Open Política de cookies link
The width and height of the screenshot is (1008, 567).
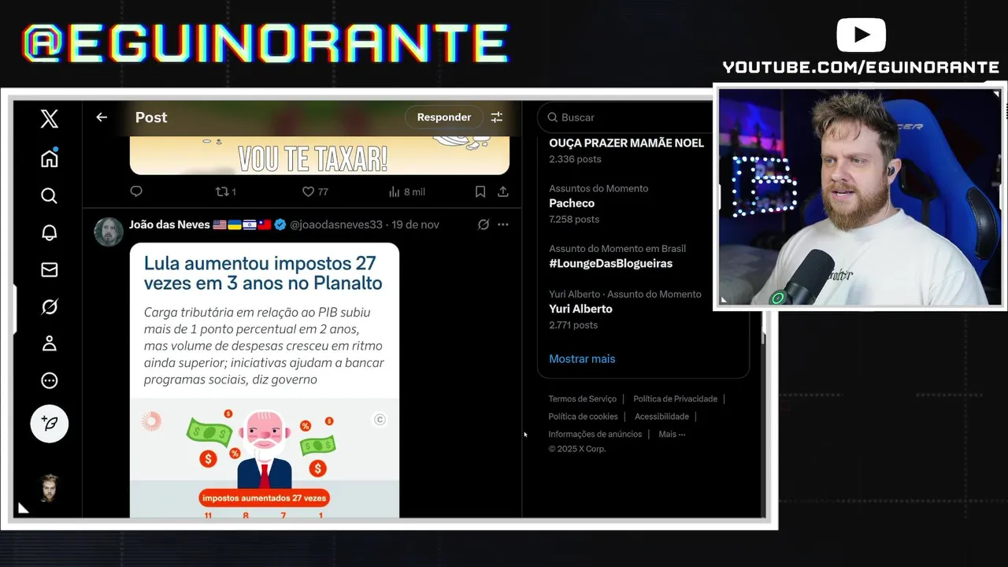[583, 417]
